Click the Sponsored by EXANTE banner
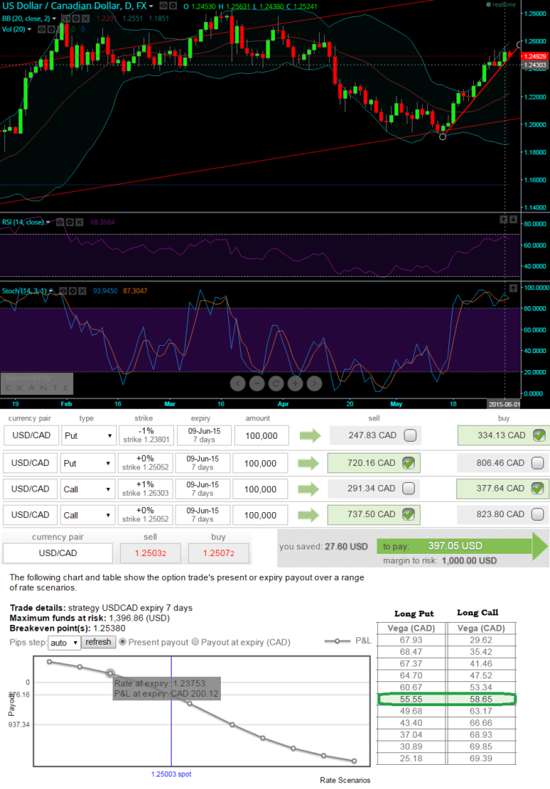Image resolution: width=550 pixels, height=789 pixels. coord(37,383)
